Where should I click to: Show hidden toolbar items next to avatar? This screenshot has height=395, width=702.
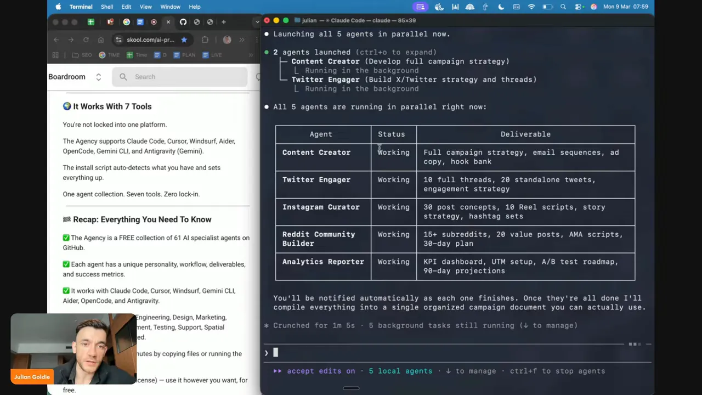242,39
